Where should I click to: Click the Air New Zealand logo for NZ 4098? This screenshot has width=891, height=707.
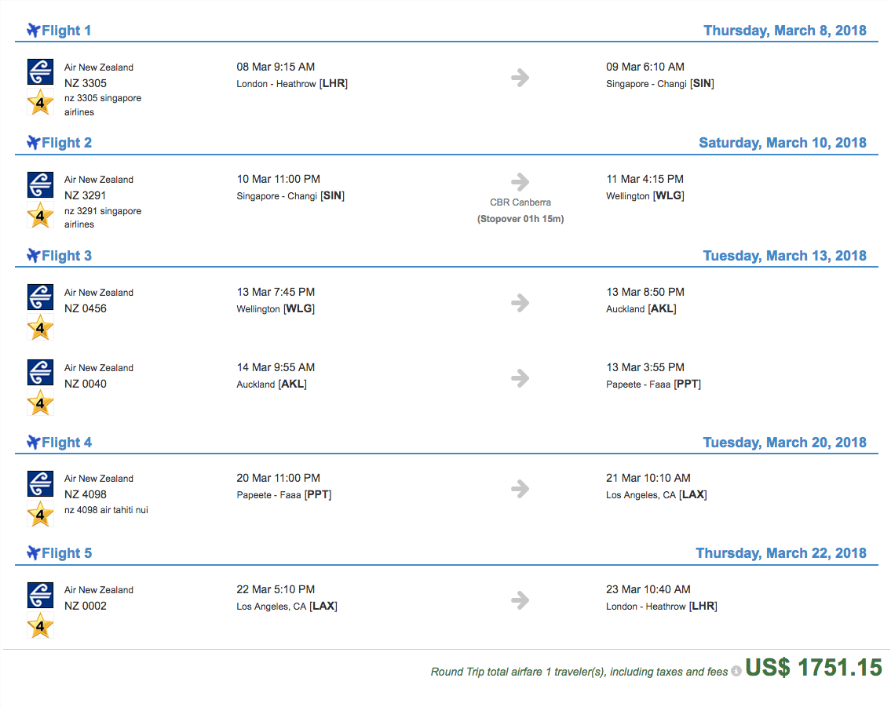tap(40, 484)
